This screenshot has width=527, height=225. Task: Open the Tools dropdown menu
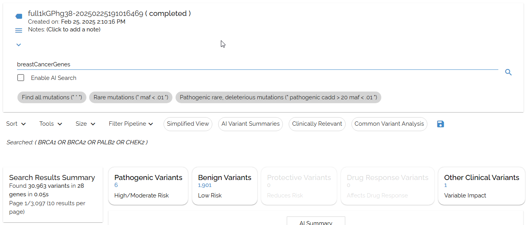(x=51, y=124)
